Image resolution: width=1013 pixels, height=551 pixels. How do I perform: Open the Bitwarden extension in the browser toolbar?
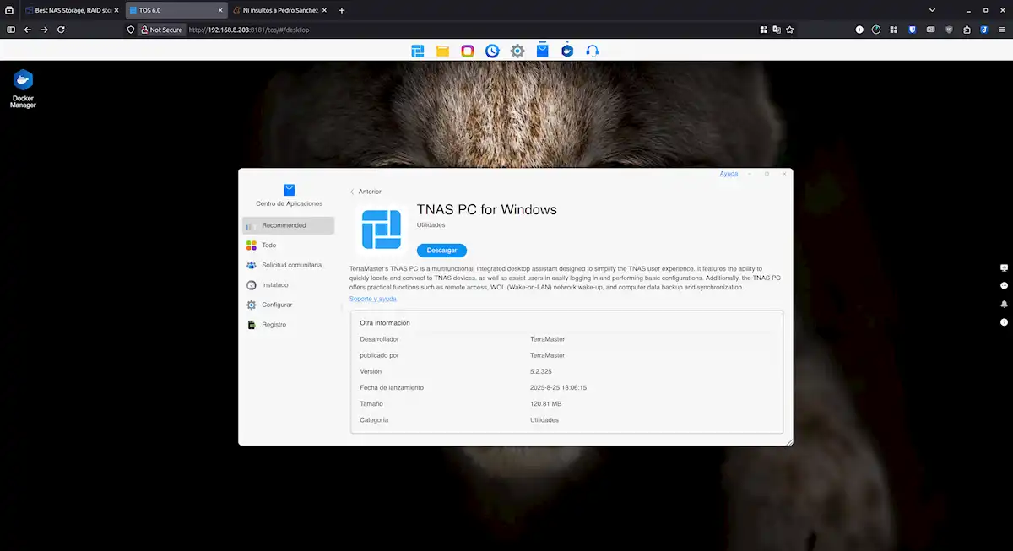[913, 29]
